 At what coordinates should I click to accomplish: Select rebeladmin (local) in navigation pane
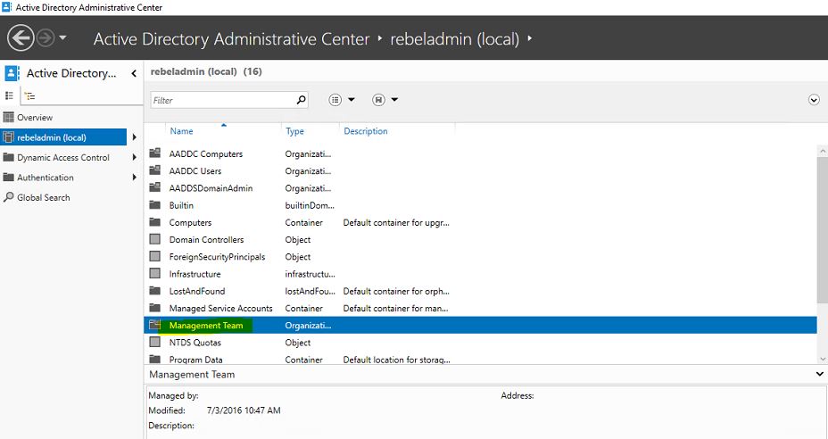pyautogui.click(x=64, y=137)
